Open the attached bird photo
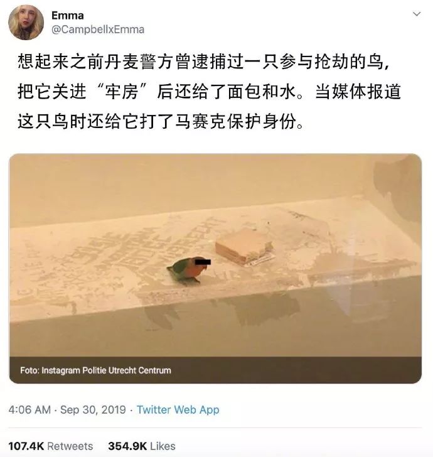Image resolution: width=433 pixels, height=457 pixels. click(215, 269)
